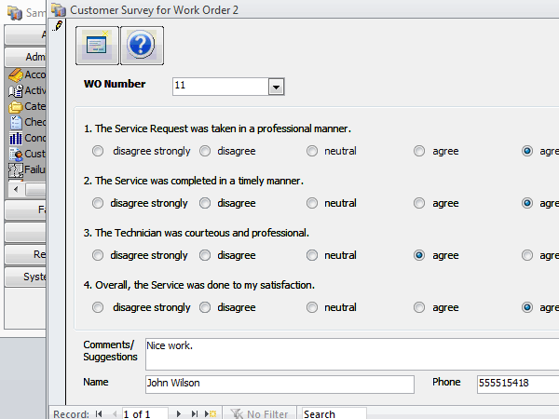The image size is (559, 419).
Task: Click the close form window icon
Action: pos(97,46)
